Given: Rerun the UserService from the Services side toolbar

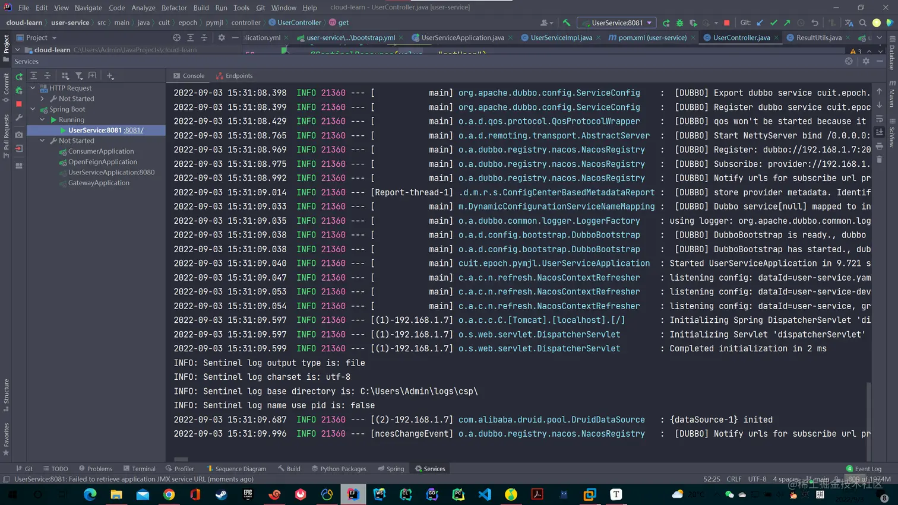Looking at the screenshot, I should [x=19, y=77].
